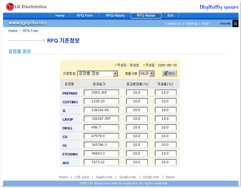
Task: Click the PREPARE process label
Action: 70,93
